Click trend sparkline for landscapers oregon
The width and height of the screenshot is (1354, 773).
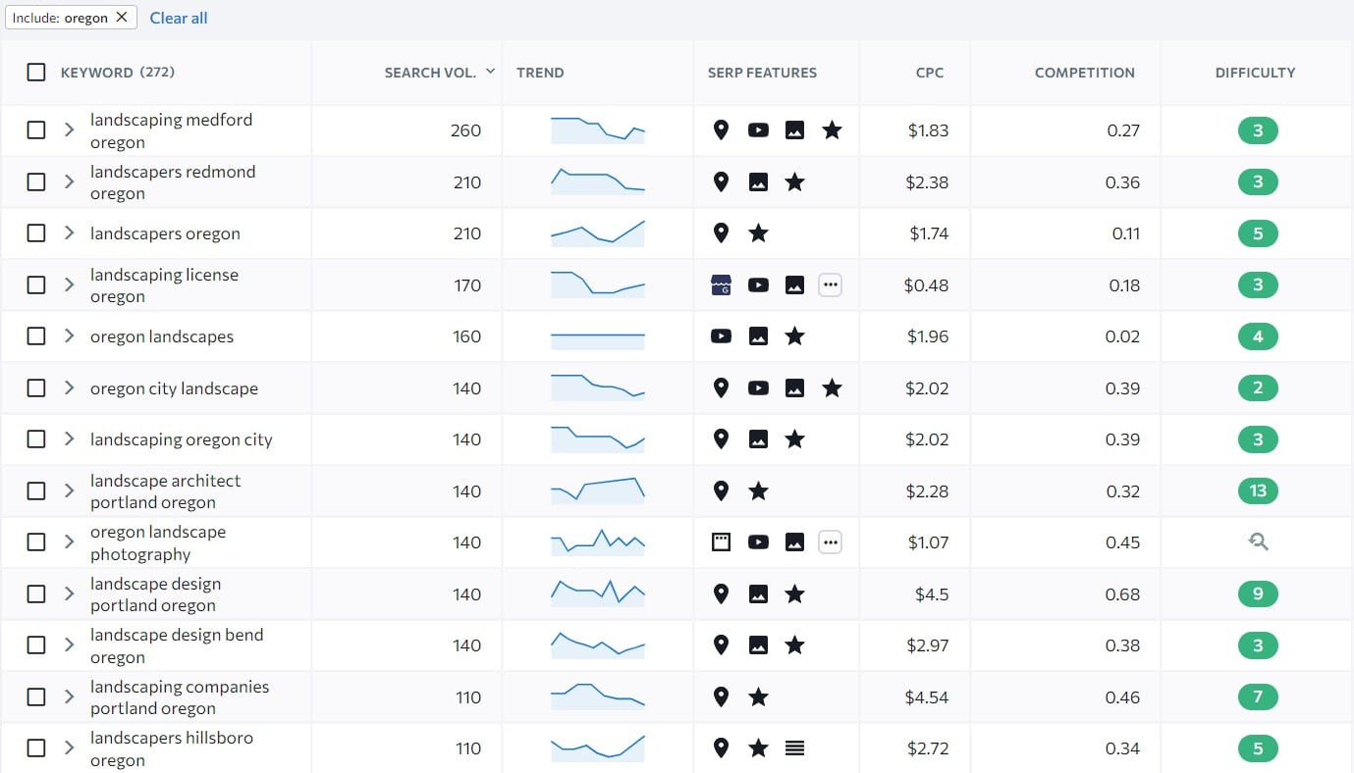click(x=598, y=232)
